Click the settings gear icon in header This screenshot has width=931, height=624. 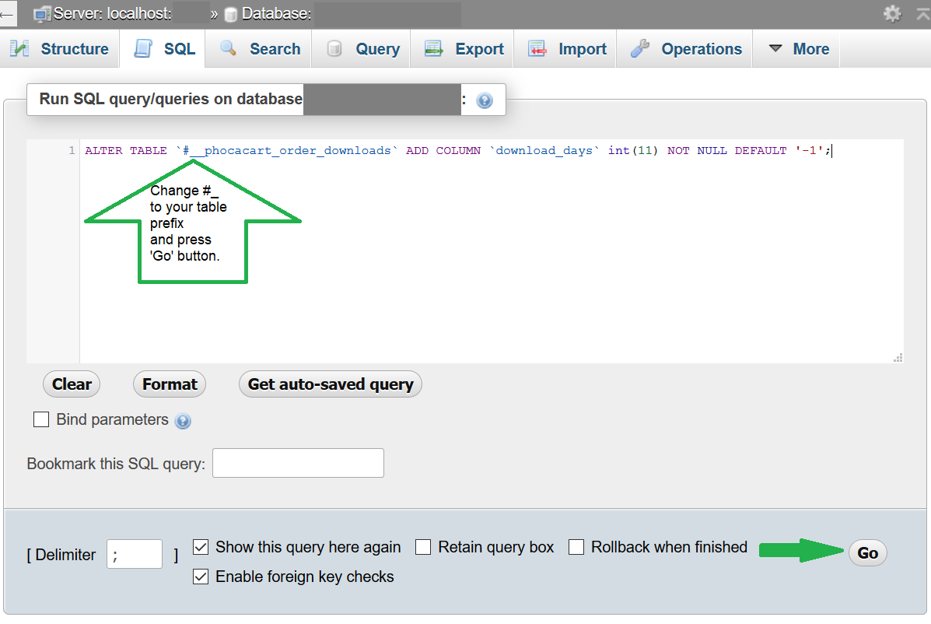tap(892, 14)
